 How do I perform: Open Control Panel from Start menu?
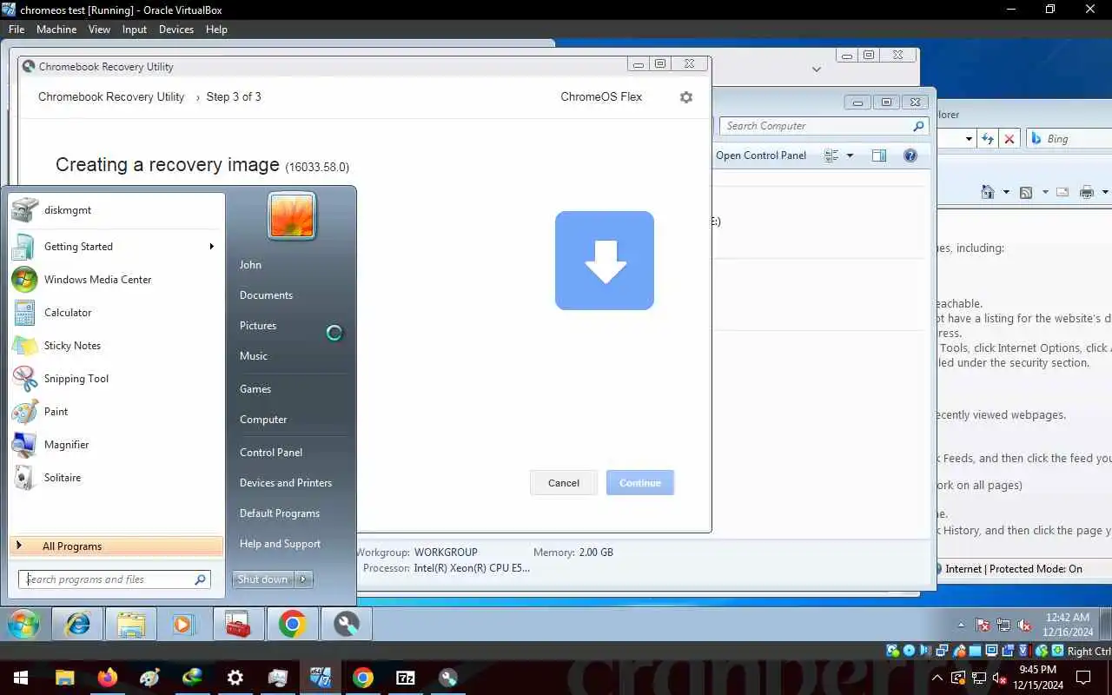coord(271,453)
